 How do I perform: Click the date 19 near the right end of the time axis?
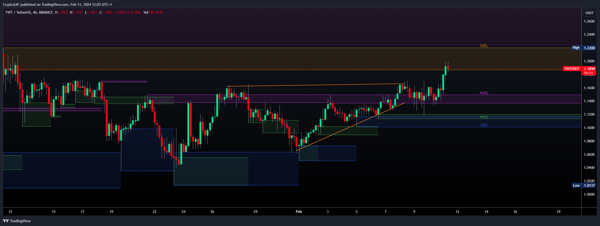(559, 212)
